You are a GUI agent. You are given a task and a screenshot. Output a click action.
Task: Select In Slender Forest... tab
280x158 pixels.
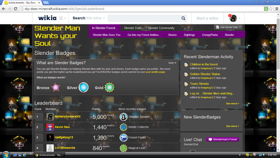coord(105,28)
